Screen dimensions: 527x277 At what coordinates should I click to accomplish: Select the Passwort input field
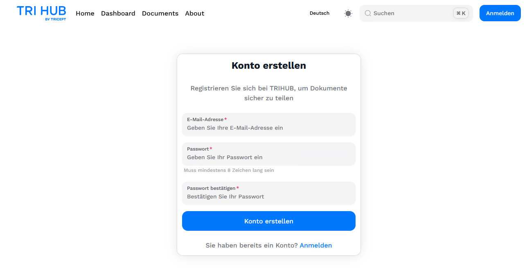click(269, 154)
